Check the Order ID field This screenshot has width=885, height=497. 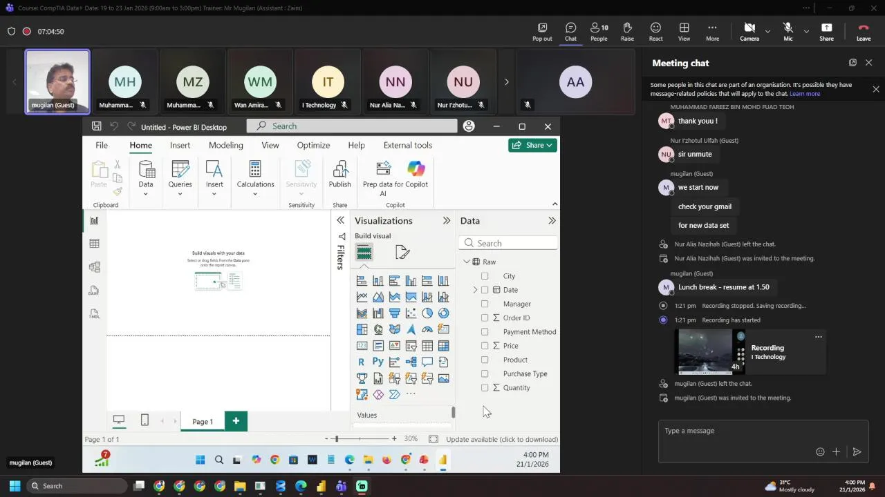485,318
